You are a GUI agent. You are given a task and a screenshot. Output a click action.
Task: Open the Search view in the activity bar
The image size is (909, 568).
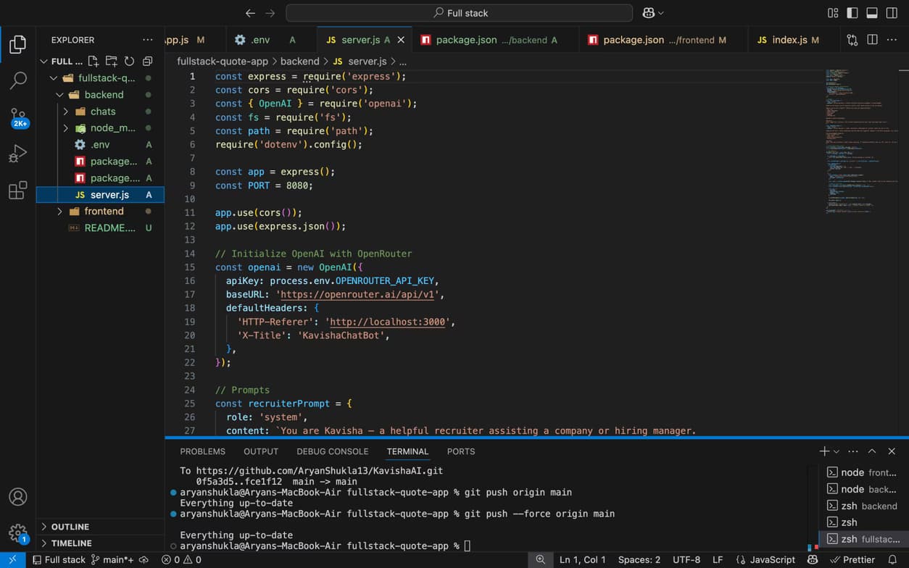(17, 80)
